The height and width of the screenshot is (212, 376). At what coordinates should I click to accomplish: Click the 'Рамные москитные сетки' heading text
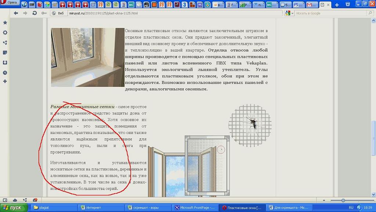(x=82, y=107)
